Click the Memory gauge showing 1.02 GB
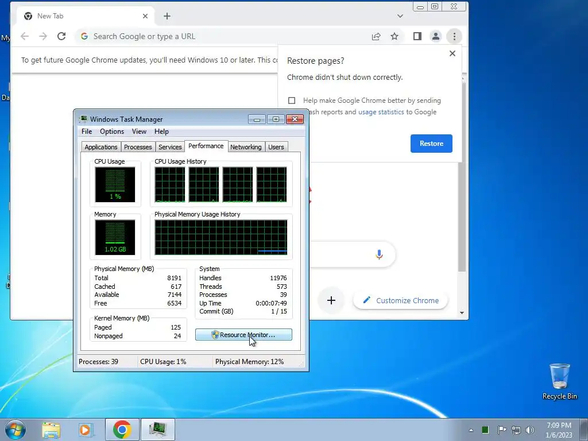The image size is (588, 441). tap(115, 237)
